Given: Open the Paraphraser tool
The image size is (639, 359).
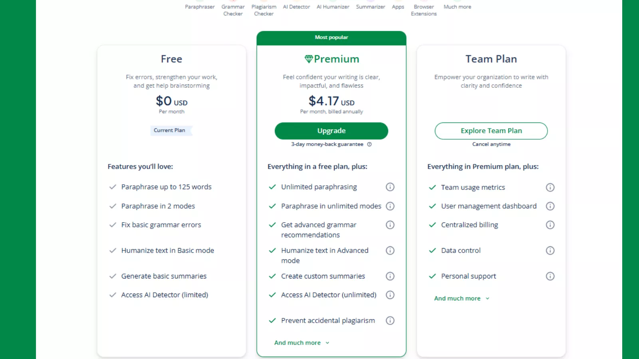Looking at the screenshot, I should tap(200, 6).
